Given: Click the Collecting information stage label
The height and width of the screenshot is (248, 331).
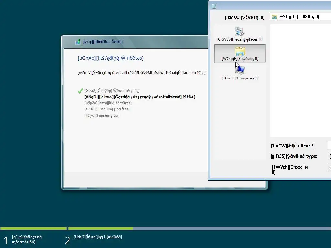Looking at the screenshot, I should tap(27, 240).
